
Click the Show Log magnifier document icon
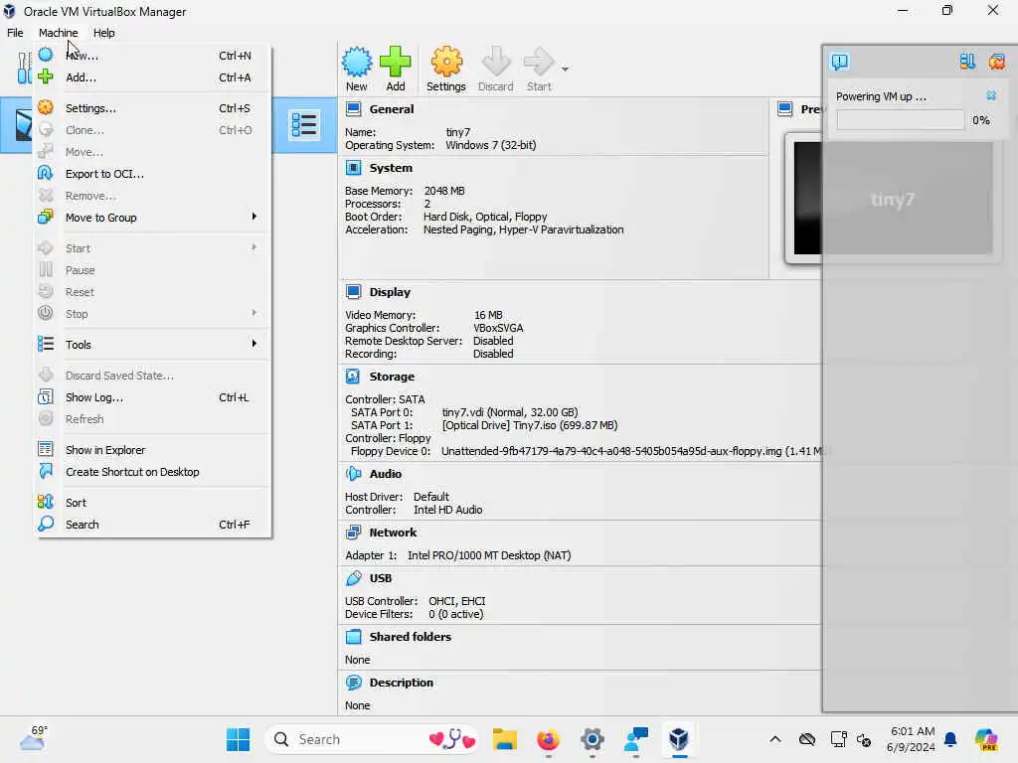(x=46, y=396)
